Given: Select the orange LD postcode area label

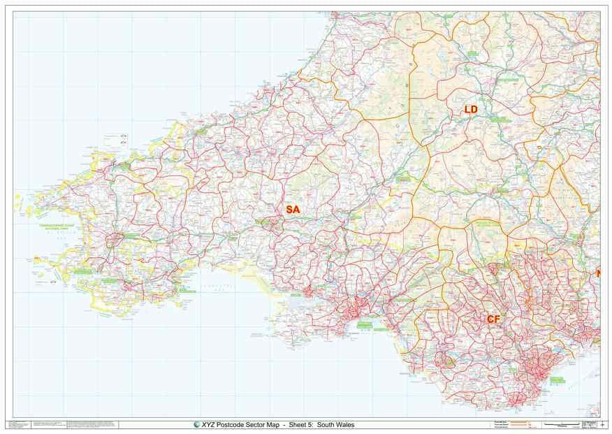Looking at the screenshot, I should pyautogui.click(x=471, y=109).
